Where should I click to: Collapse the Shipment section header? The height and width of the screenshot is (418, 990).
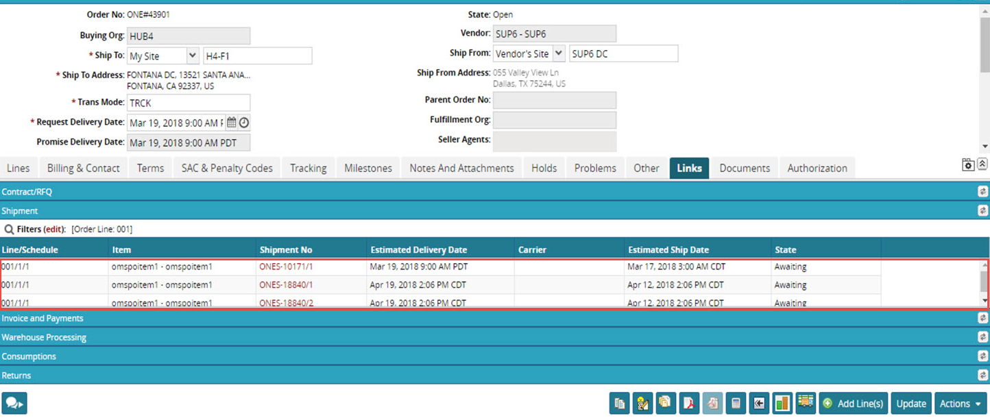click(x=494, y=211)
